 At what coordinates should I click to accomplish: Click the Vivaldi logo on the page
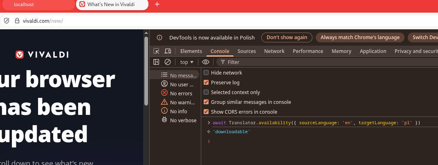[42, 55]
